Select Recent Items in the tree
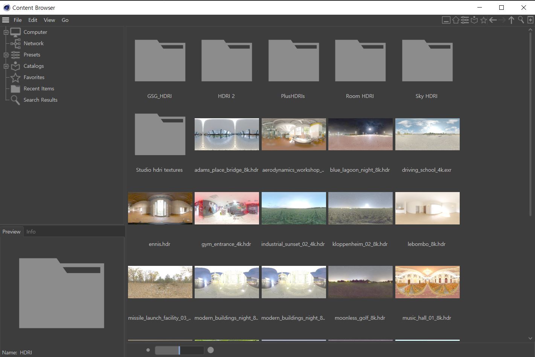 coord(39,88)
